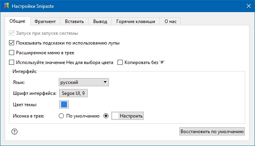Viewport: 255px width, 146px height.
Task: Go to the Вывод tab
Action: pos(100,21)
